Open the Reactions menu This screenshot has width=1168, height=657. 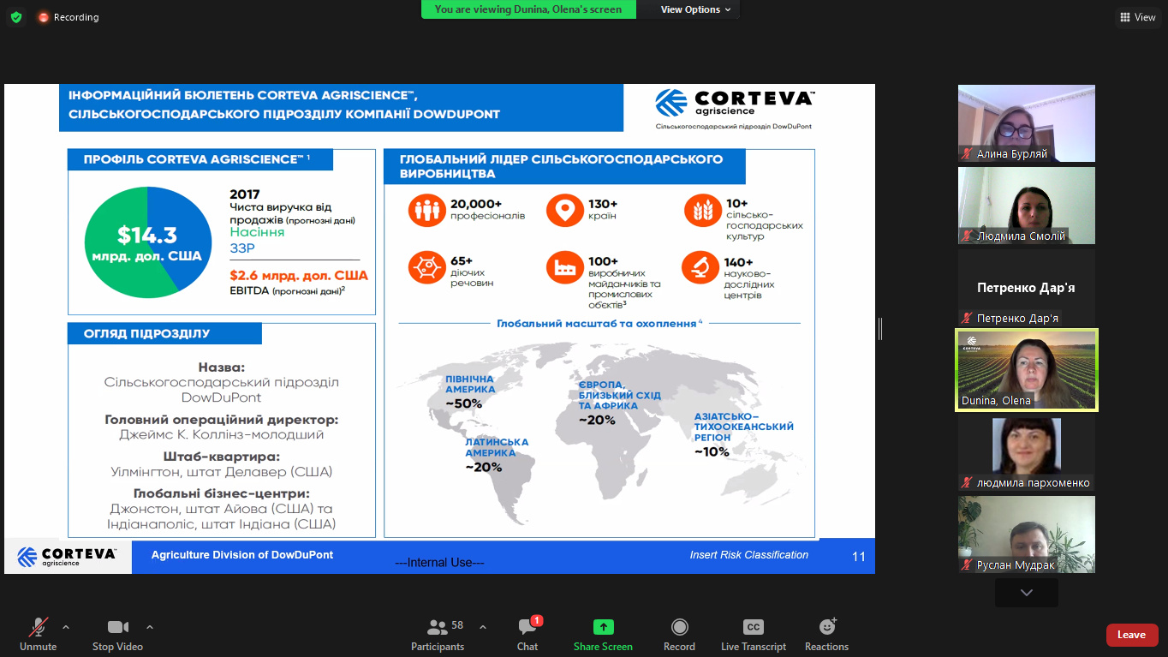point(826,635)
